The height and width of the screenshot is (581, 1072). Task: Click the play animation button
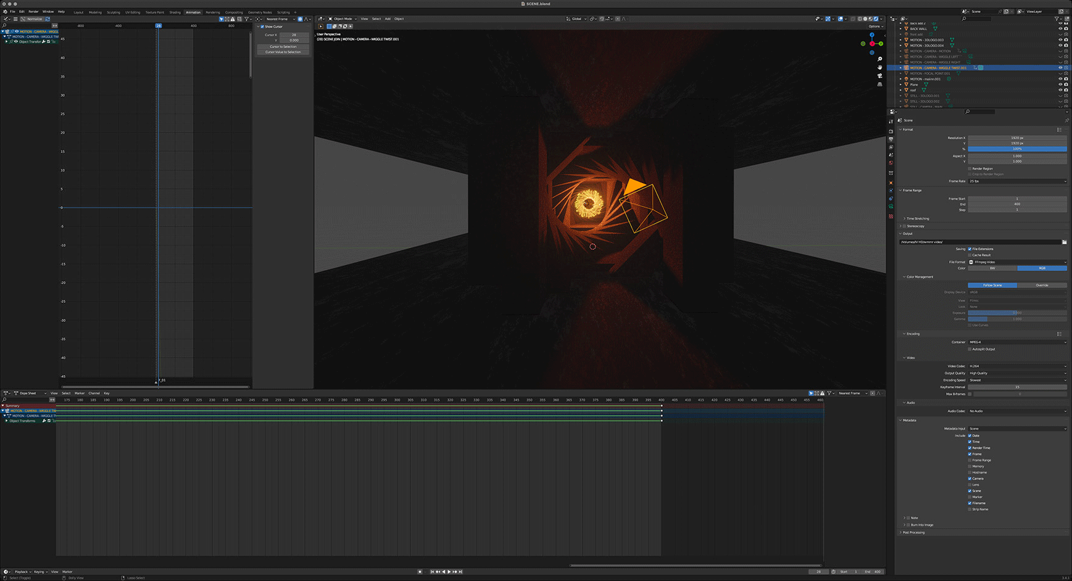point(449,572)
